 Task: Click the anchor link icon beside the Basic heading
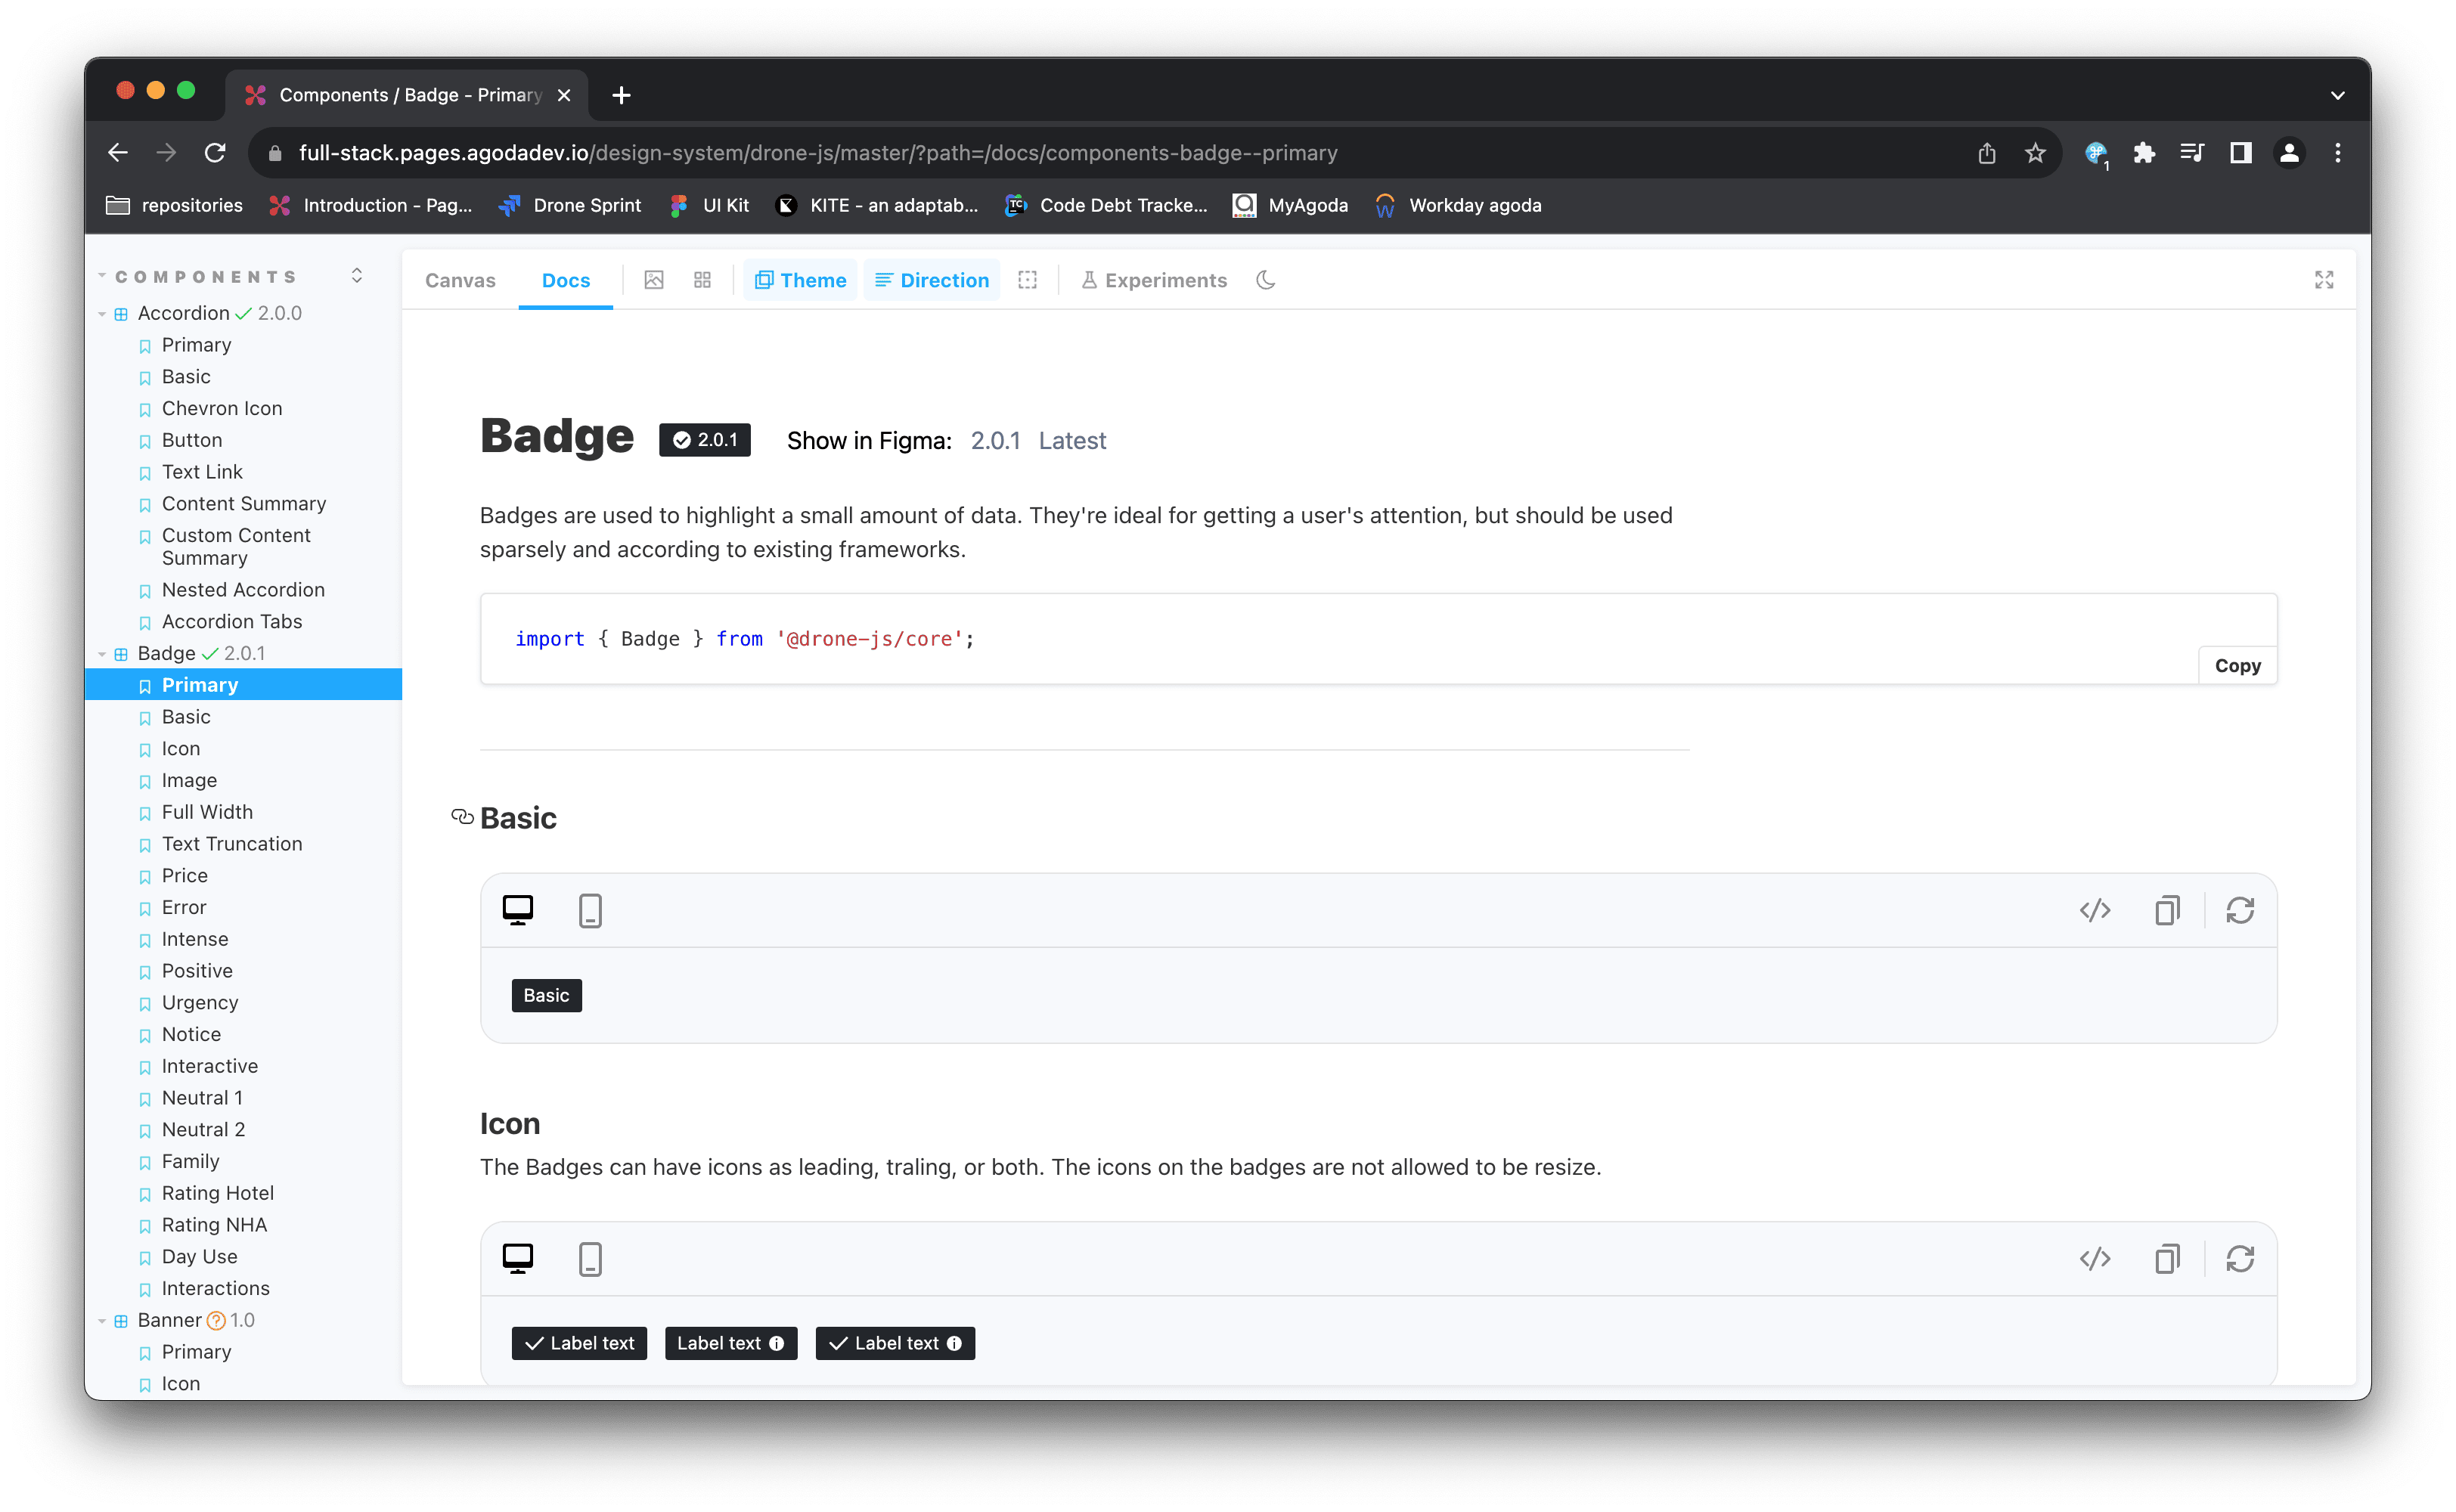[x=462, y=817]
